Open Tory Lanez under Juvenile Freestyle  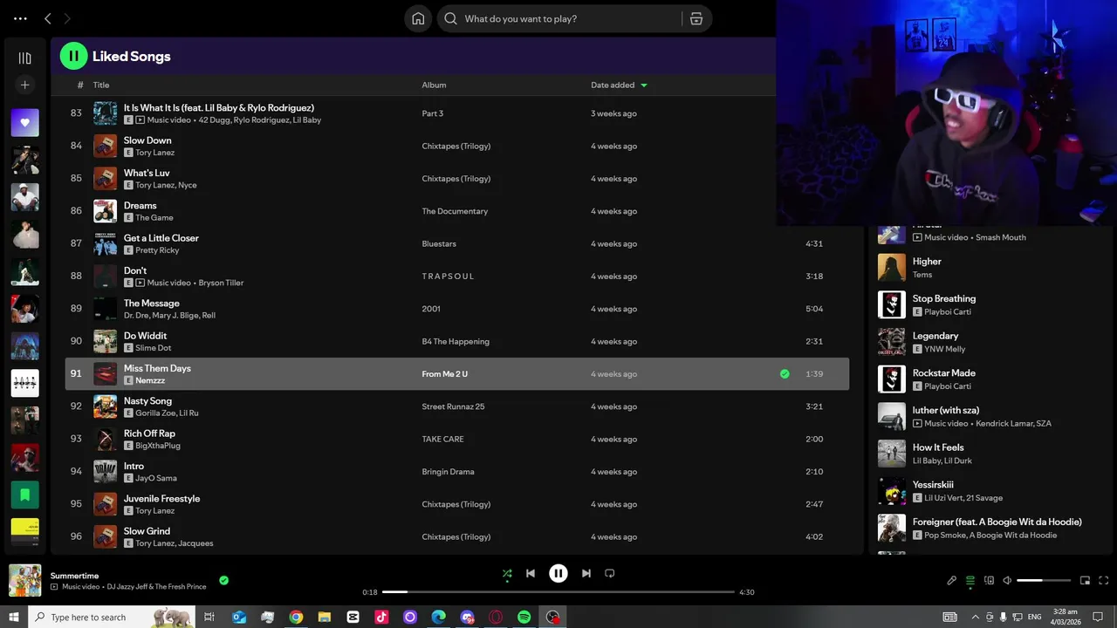[154, 510]
